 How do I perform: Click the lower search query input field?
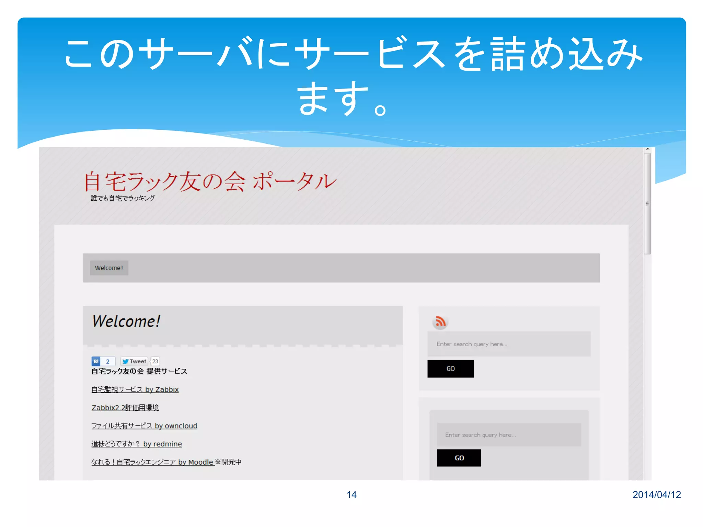coord(509,435)
